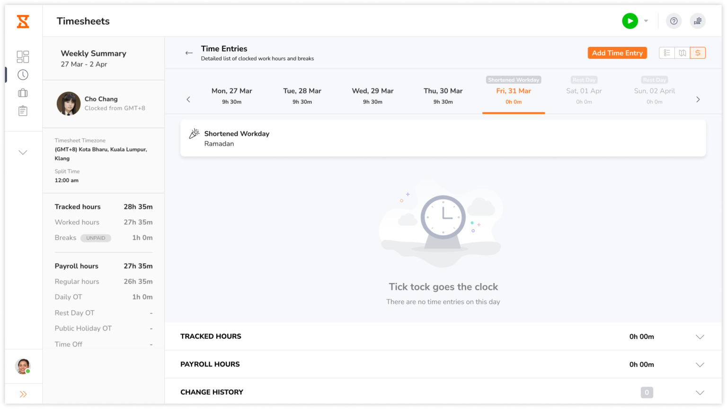Image resolution: width=727 pixels, height=409 pixels.
Task: Toggle the dollar payroll view
Action: point(698,53)
